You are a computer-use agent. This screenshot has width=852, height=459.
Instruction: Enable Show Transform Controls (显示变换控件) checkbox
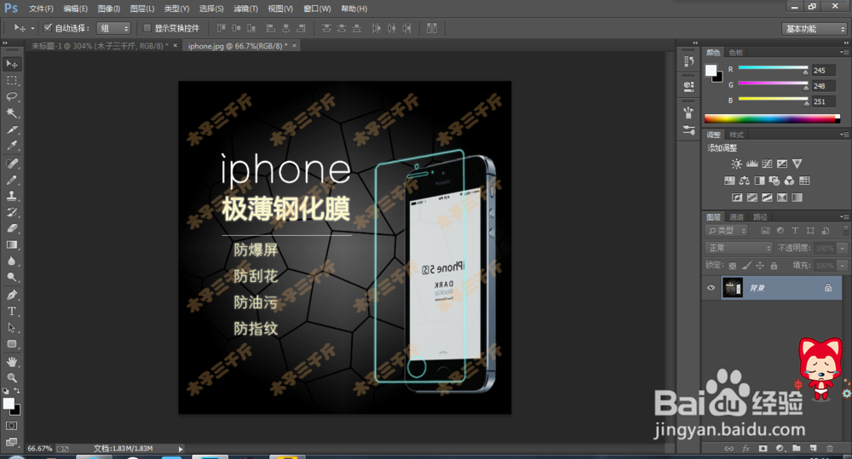coord(147,28)
